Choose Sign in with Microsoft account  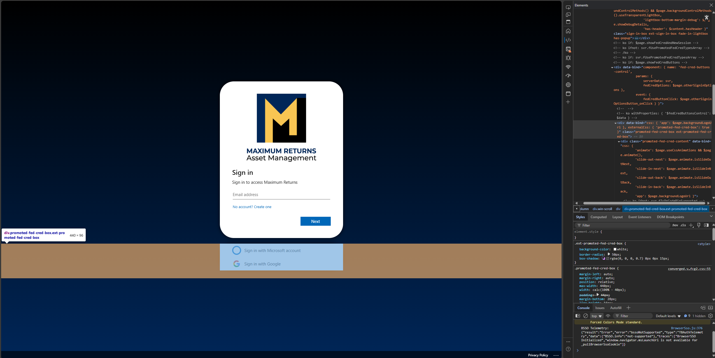click(x=281, y=251)
